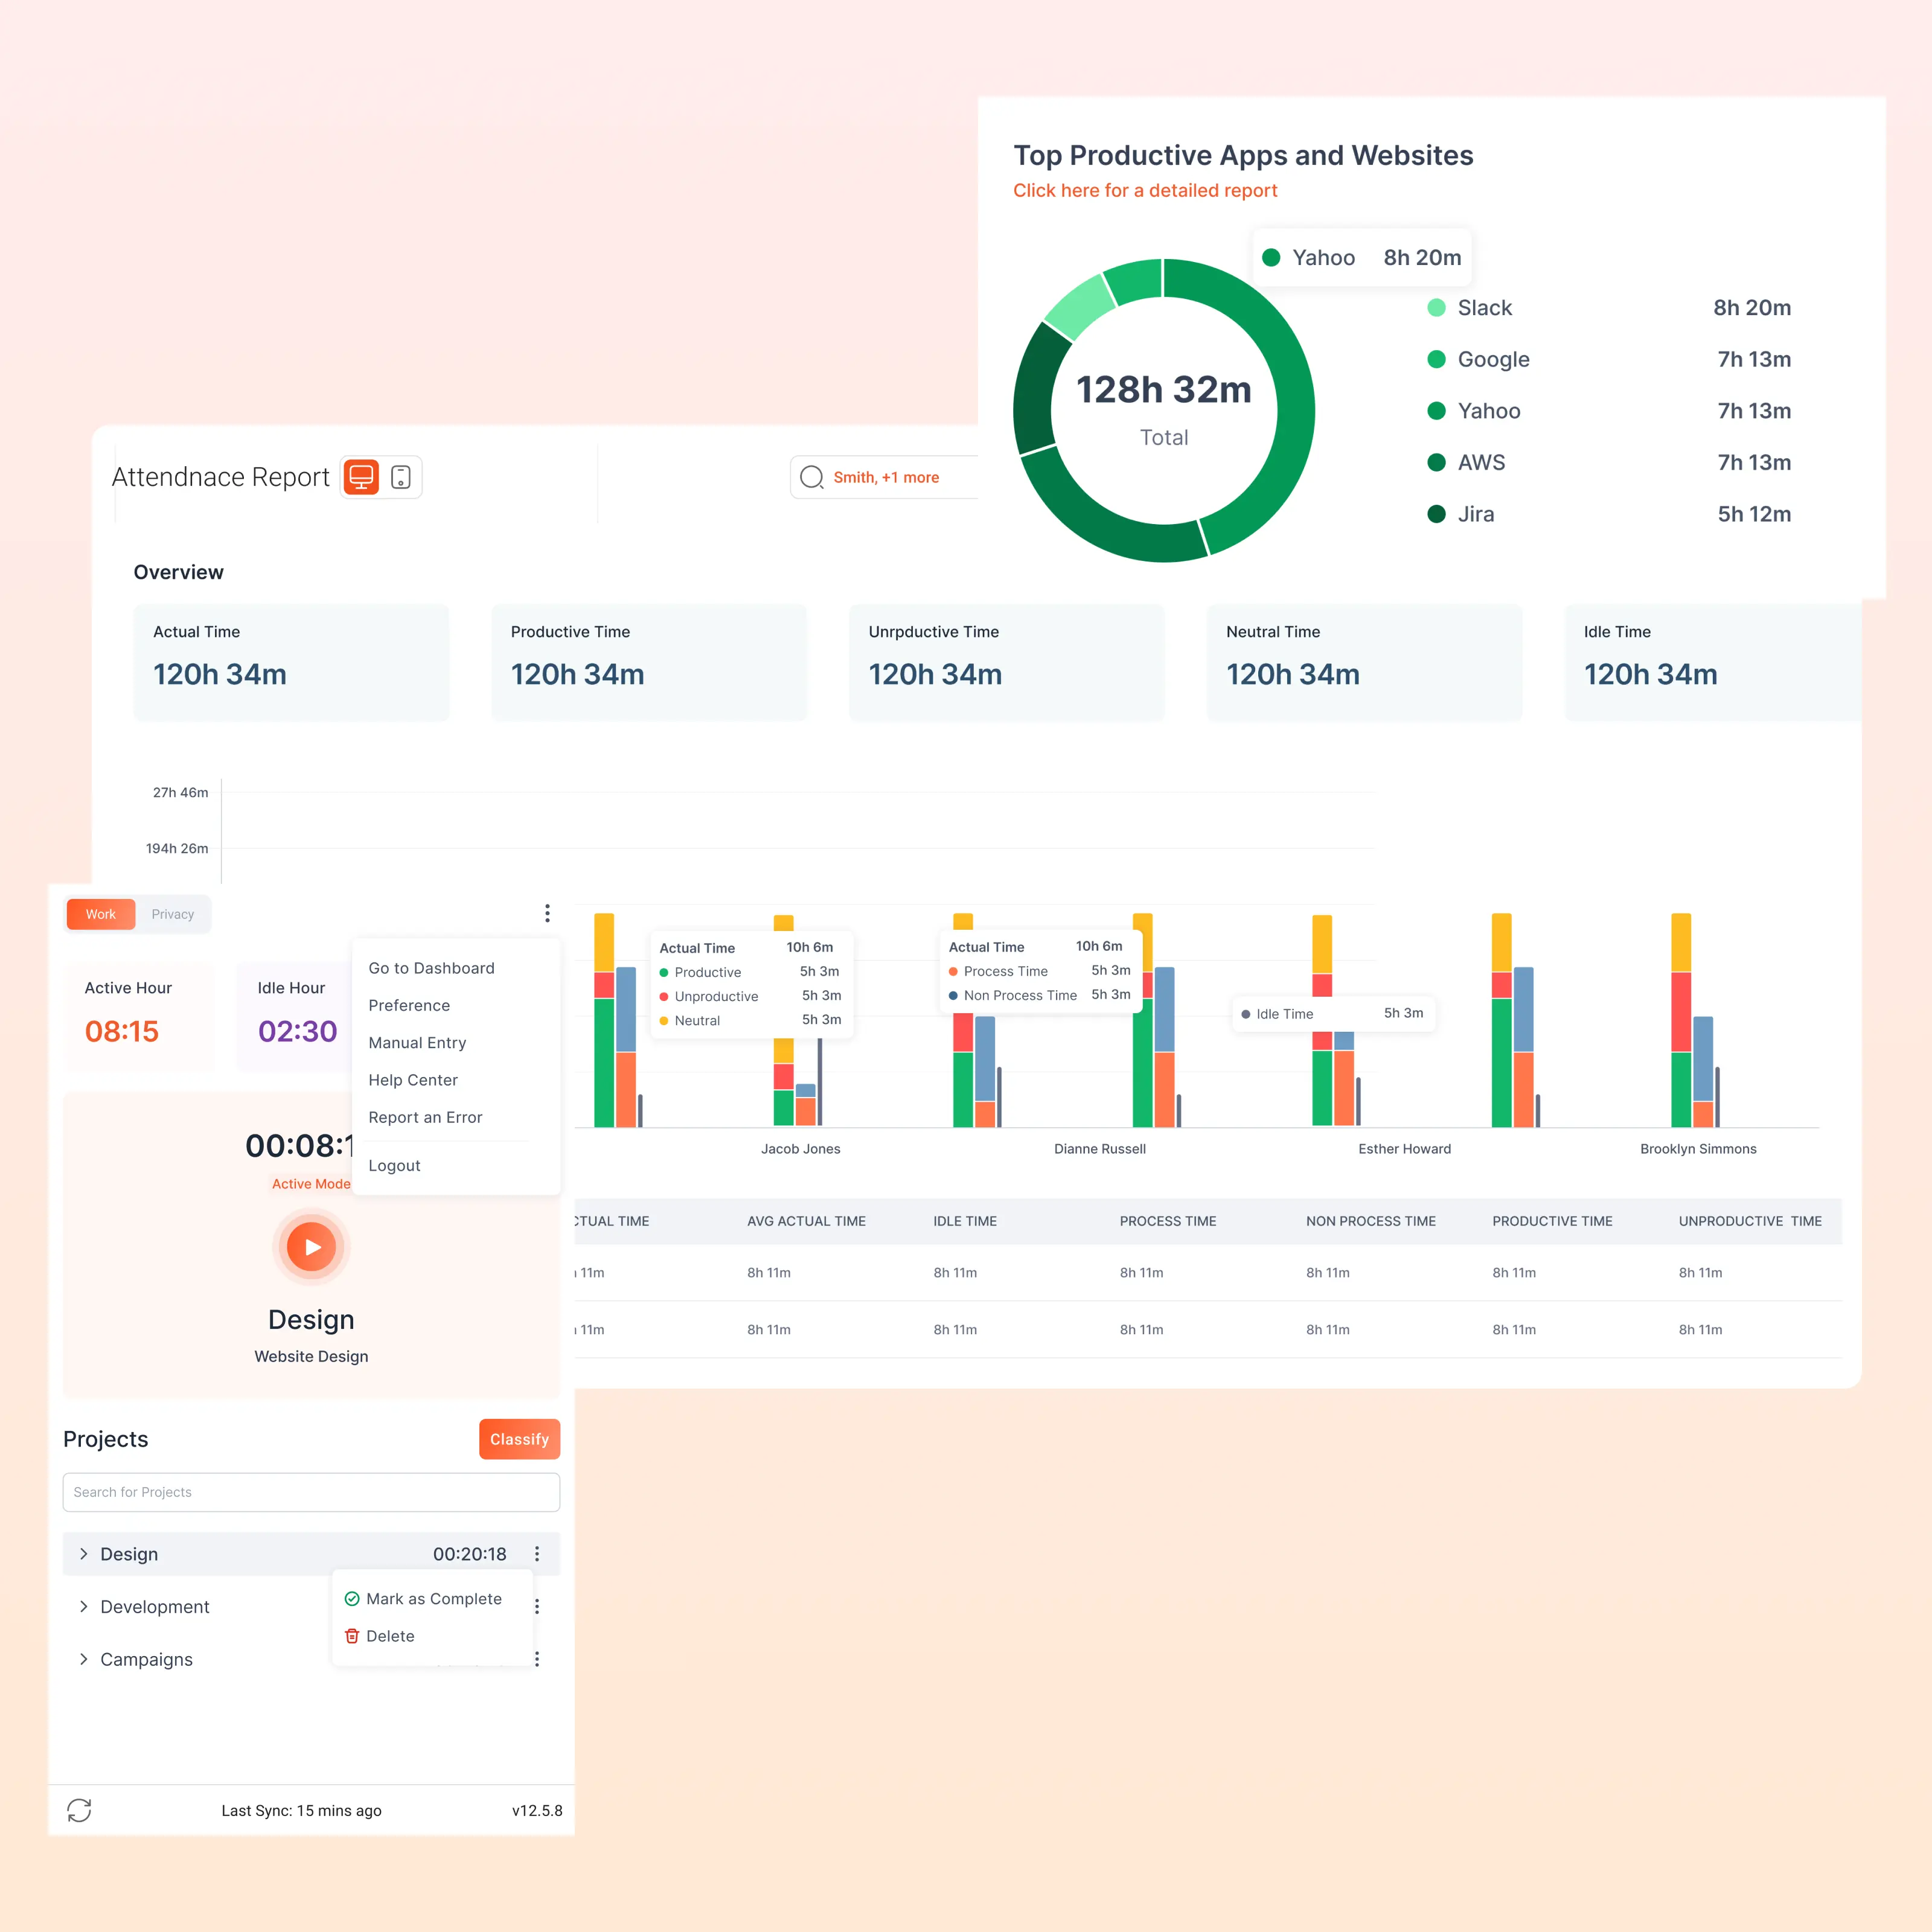1932x1932 pixels.
Task: Click the PROCESS TIME column header
Action: tap(1168, 1221)
